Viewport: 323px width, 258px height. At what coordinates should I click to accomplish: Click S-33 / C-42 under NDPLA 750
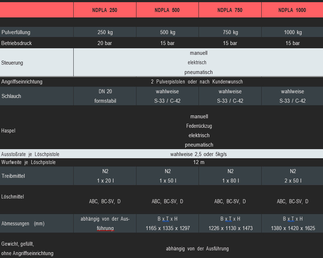tap(230, 101)
